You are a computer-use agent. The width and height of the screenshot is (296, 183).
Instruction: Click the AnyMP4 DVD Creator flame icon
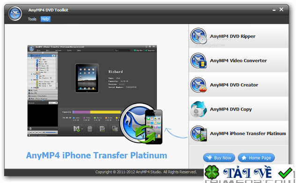(199, 85)
